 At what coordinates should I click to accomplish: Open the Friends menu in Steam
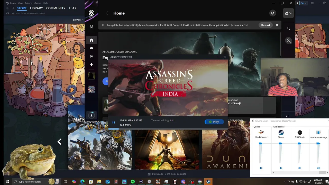pyautogui.click(x=29, y=3)
